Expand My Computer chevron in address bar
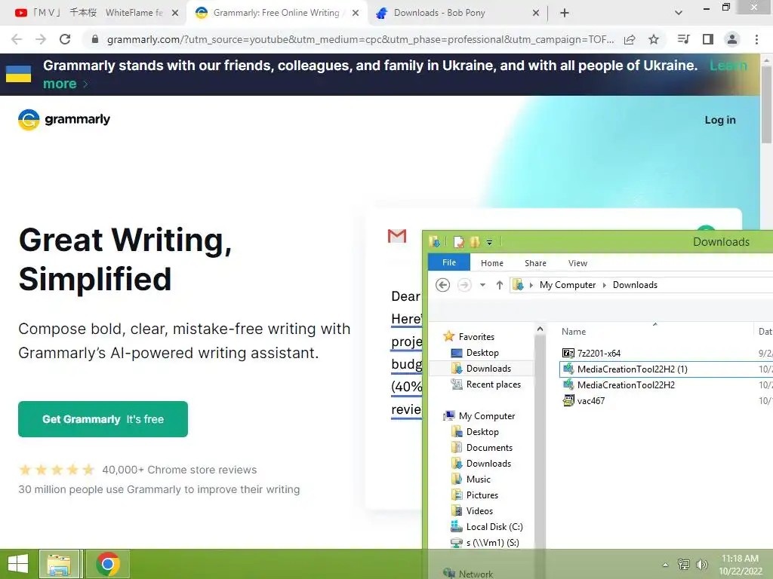This screenshot has height=579, width=773. (x=605, y=285)
